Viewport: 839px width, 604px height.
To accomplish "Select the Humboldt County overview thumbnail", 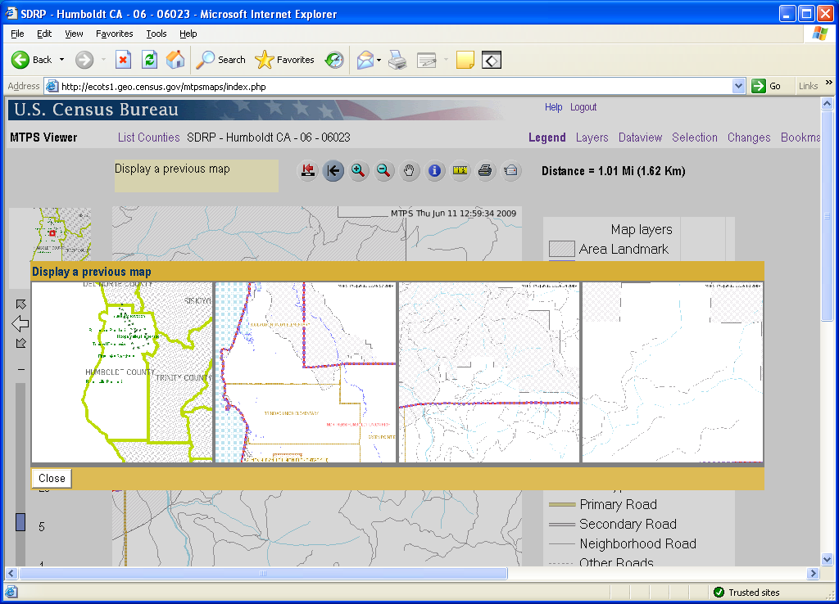I will [122, 372].
